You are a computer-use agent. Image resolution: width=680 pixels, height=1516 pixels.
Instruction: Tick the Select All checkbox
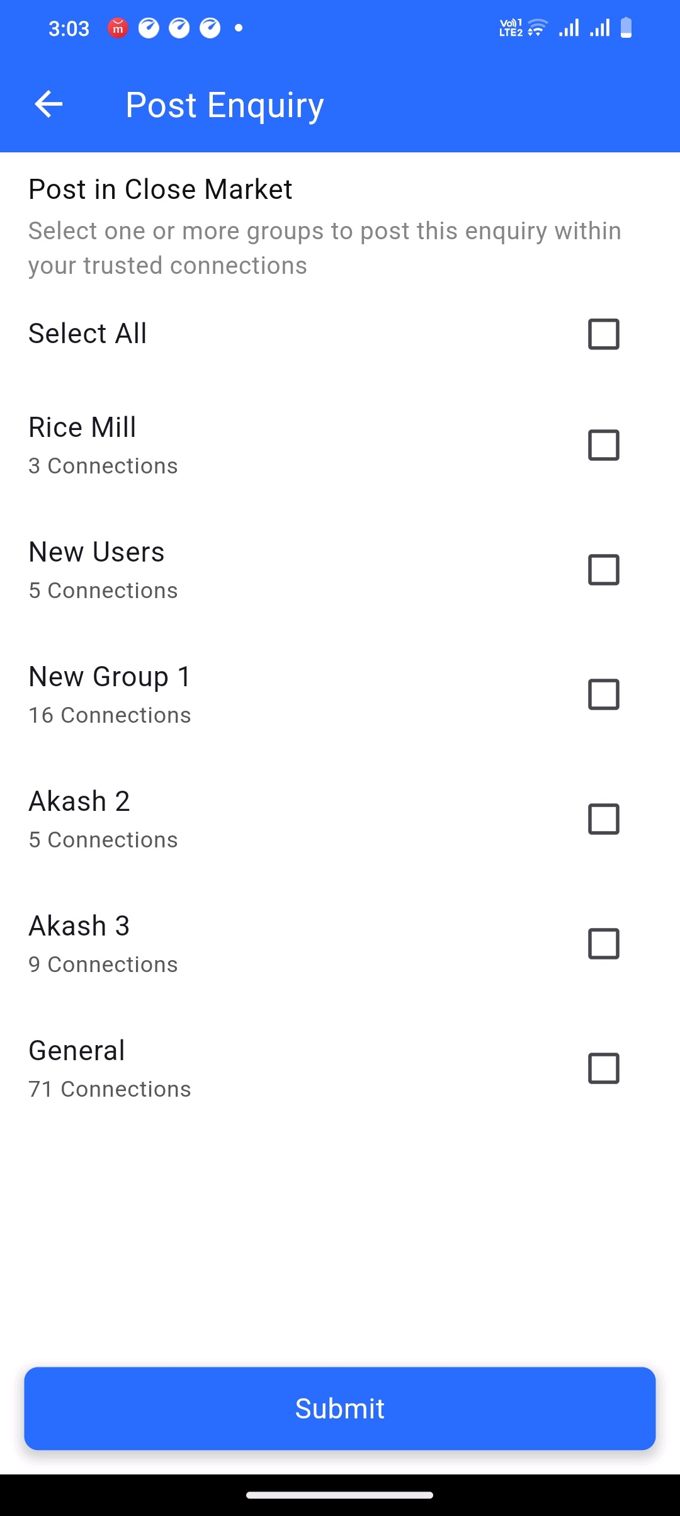(x=603, y=334)
